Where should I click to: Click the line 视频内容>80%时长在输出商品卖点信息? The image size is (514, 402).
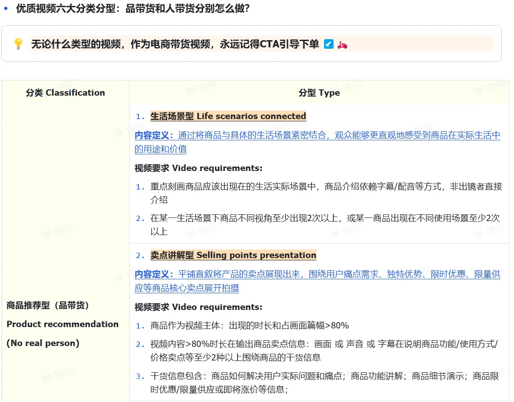point(324,351)
